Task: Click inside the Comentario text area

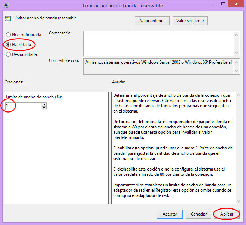Action: [x=158, y=43]
